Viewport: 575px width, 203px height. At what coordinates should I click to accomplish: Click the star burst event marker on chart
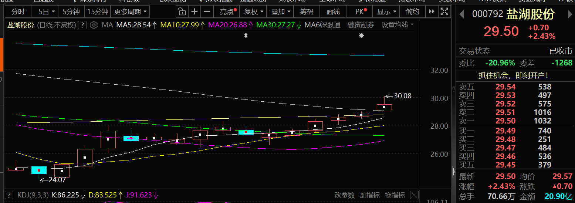tap(361, 36)
